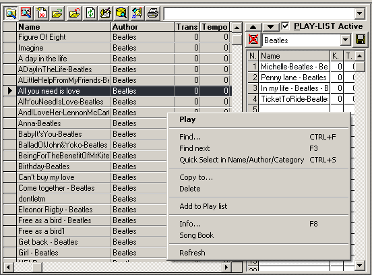The image size is (372, 275).
Task: Sort by the Author column header
Action: [143, 27]
